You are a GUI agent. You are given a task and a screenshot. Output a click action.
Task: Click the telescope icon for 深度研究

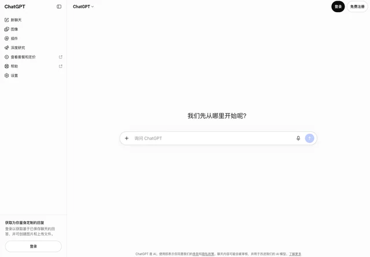click(6, 47)
